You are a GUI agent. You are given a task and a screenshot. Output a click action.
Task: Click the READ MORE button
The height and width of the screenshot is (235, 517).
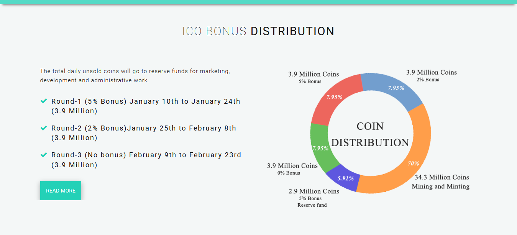coord(61,190)
